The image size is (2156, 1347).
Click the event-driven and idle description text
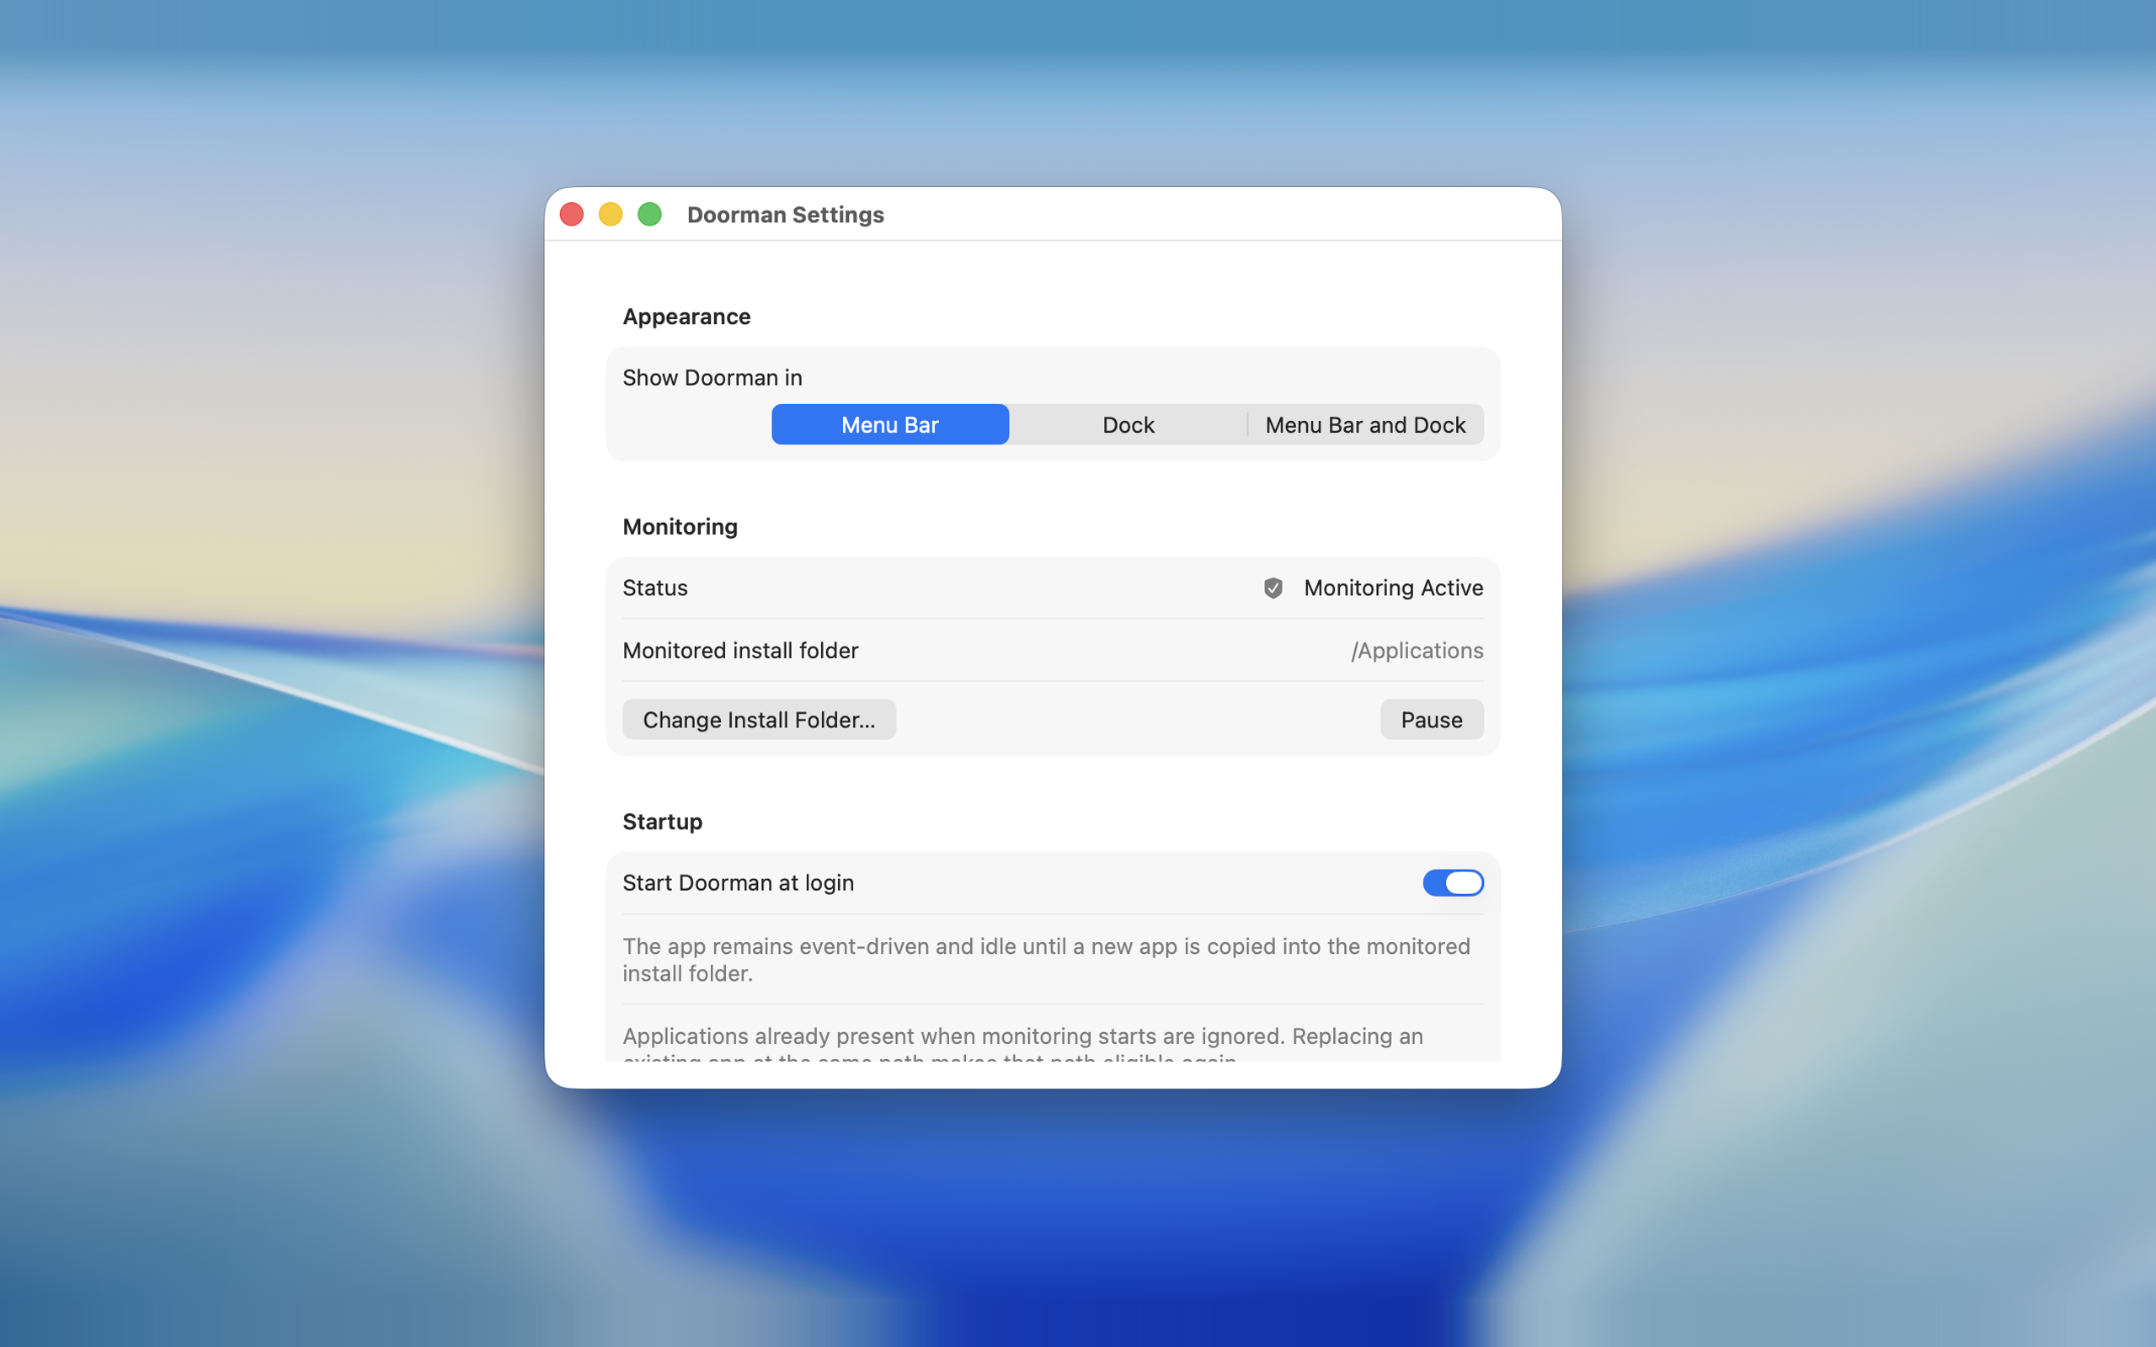point(1047,960)
